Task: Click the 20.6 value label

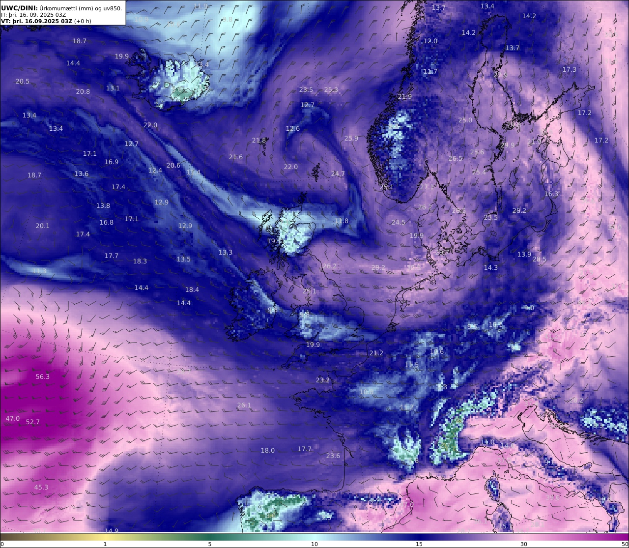Action: pos(173,166)
